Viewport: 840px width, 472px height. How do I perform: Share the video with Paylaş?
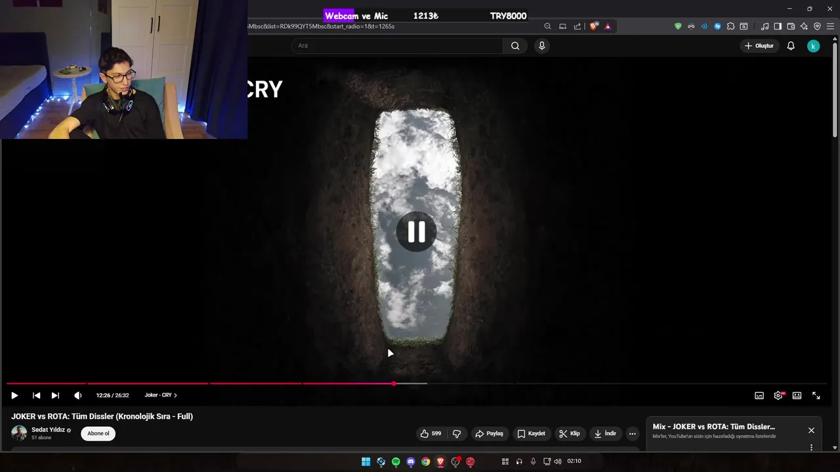pyautogui.click(x=490, y=433)
